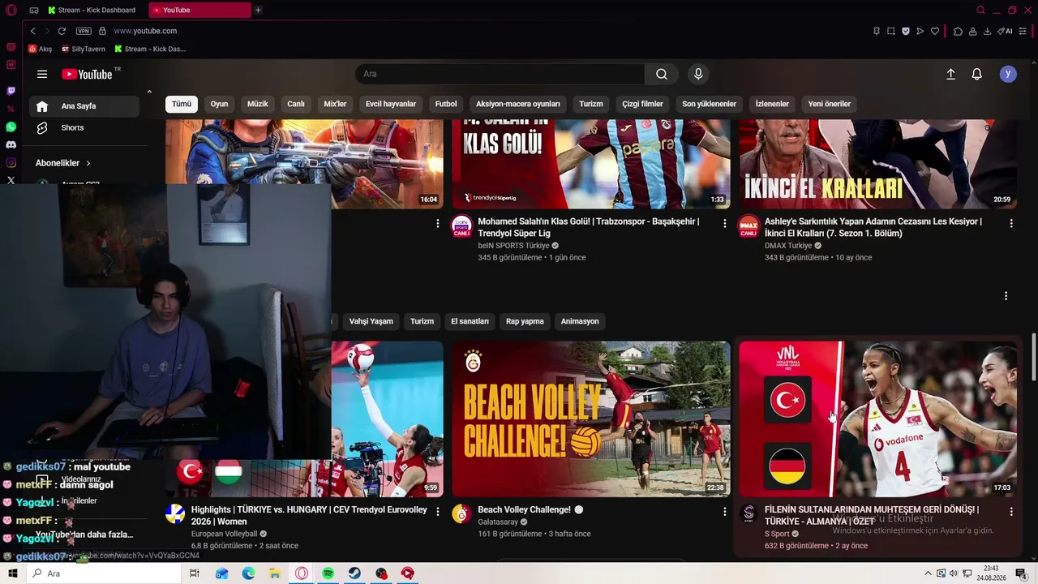
Task: Select the Aksiyon-macera oyunları chip
Action: [518, 104]
